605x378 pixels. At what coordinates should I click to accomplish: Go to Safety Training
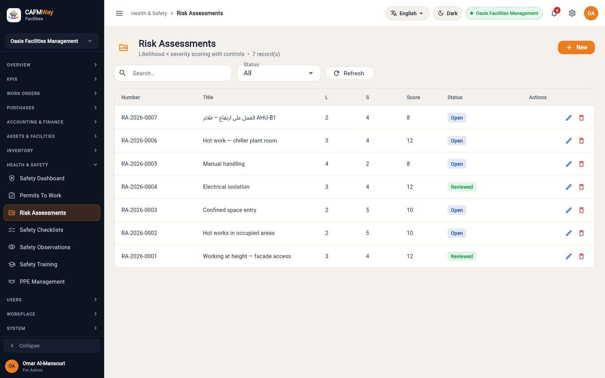pos(52,264)
